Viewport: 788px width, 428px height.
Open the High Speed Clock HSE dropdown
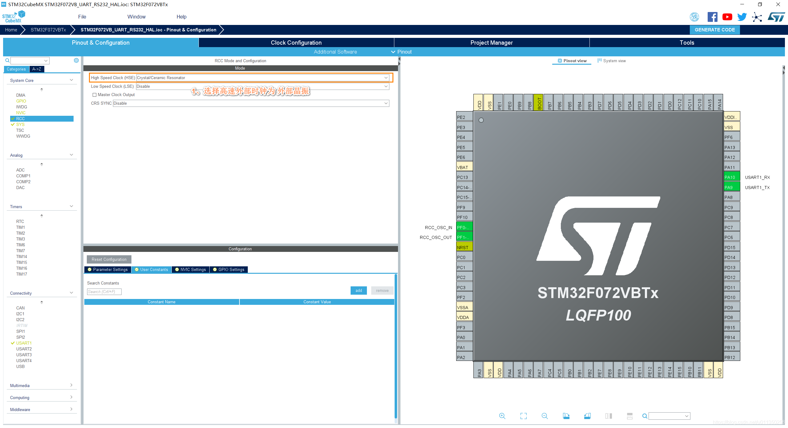tap(263, 78)
